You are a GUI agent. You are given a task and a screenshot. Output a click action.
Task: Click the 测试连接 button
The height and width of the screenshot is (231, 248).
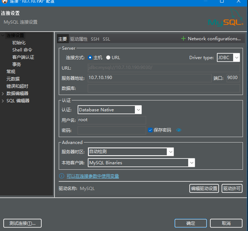click(22, 223)
